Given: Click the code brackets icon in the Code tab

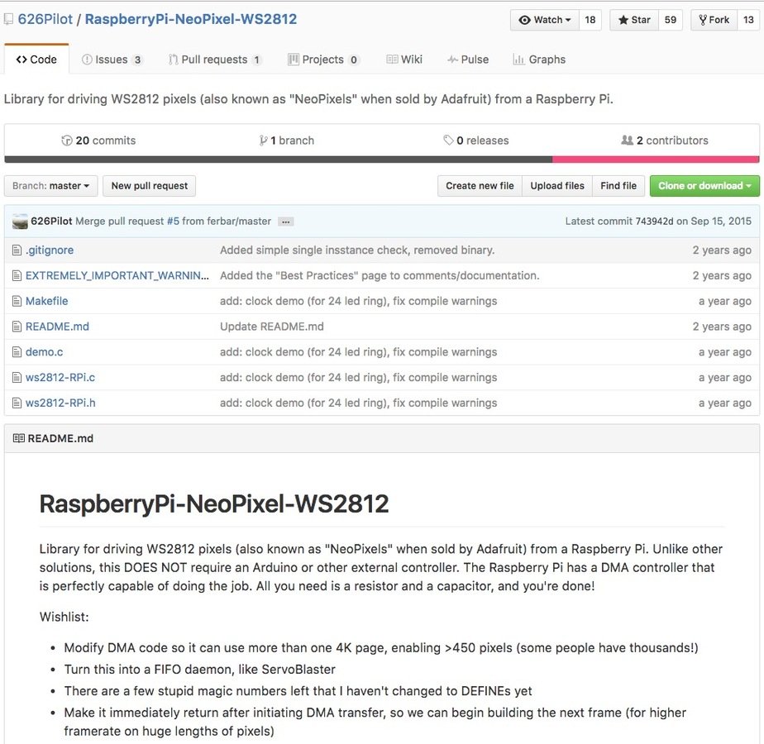Looking at the screenshot, I should [x=21, y=60].
